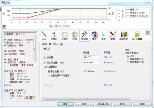Select the 就绪状态 readiness icon

click(123, 36)
